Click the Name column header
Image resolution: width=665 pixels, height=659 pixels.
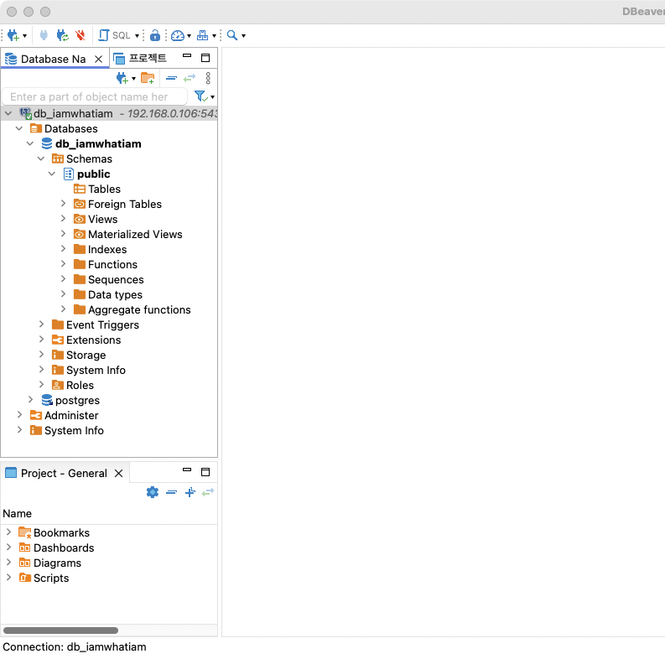(17, 513)
